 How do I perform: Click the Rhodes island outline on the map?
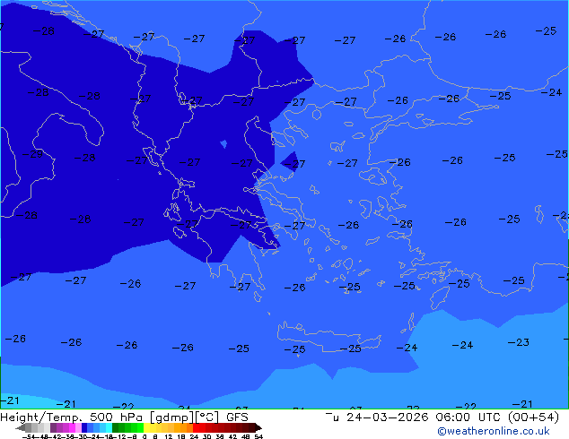[x=439, y=297]
